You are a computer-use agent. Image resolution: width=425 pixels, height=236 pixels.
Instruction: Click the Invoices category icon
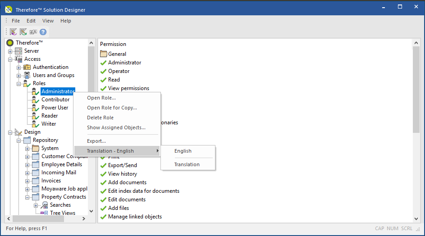(36, 181)
